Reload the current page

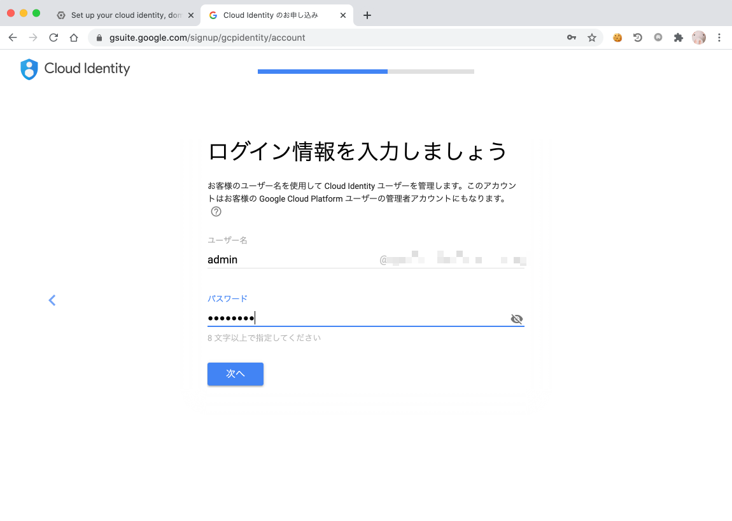click(x=53, y=38)
